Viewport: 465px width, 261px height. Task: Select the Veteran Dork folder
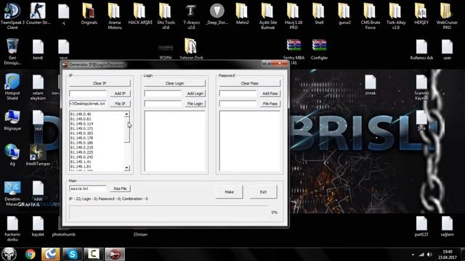click(x=191, y=49)
